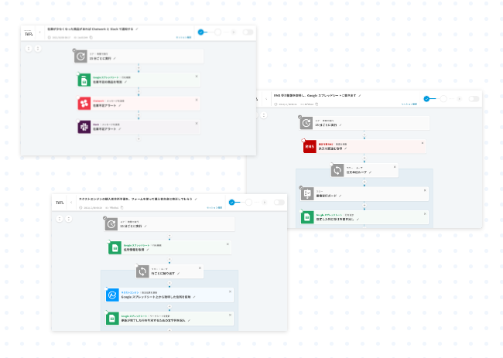Toggle the bottom workflow enable switch
Screen dimensions: 503x358
coord(279,203)
